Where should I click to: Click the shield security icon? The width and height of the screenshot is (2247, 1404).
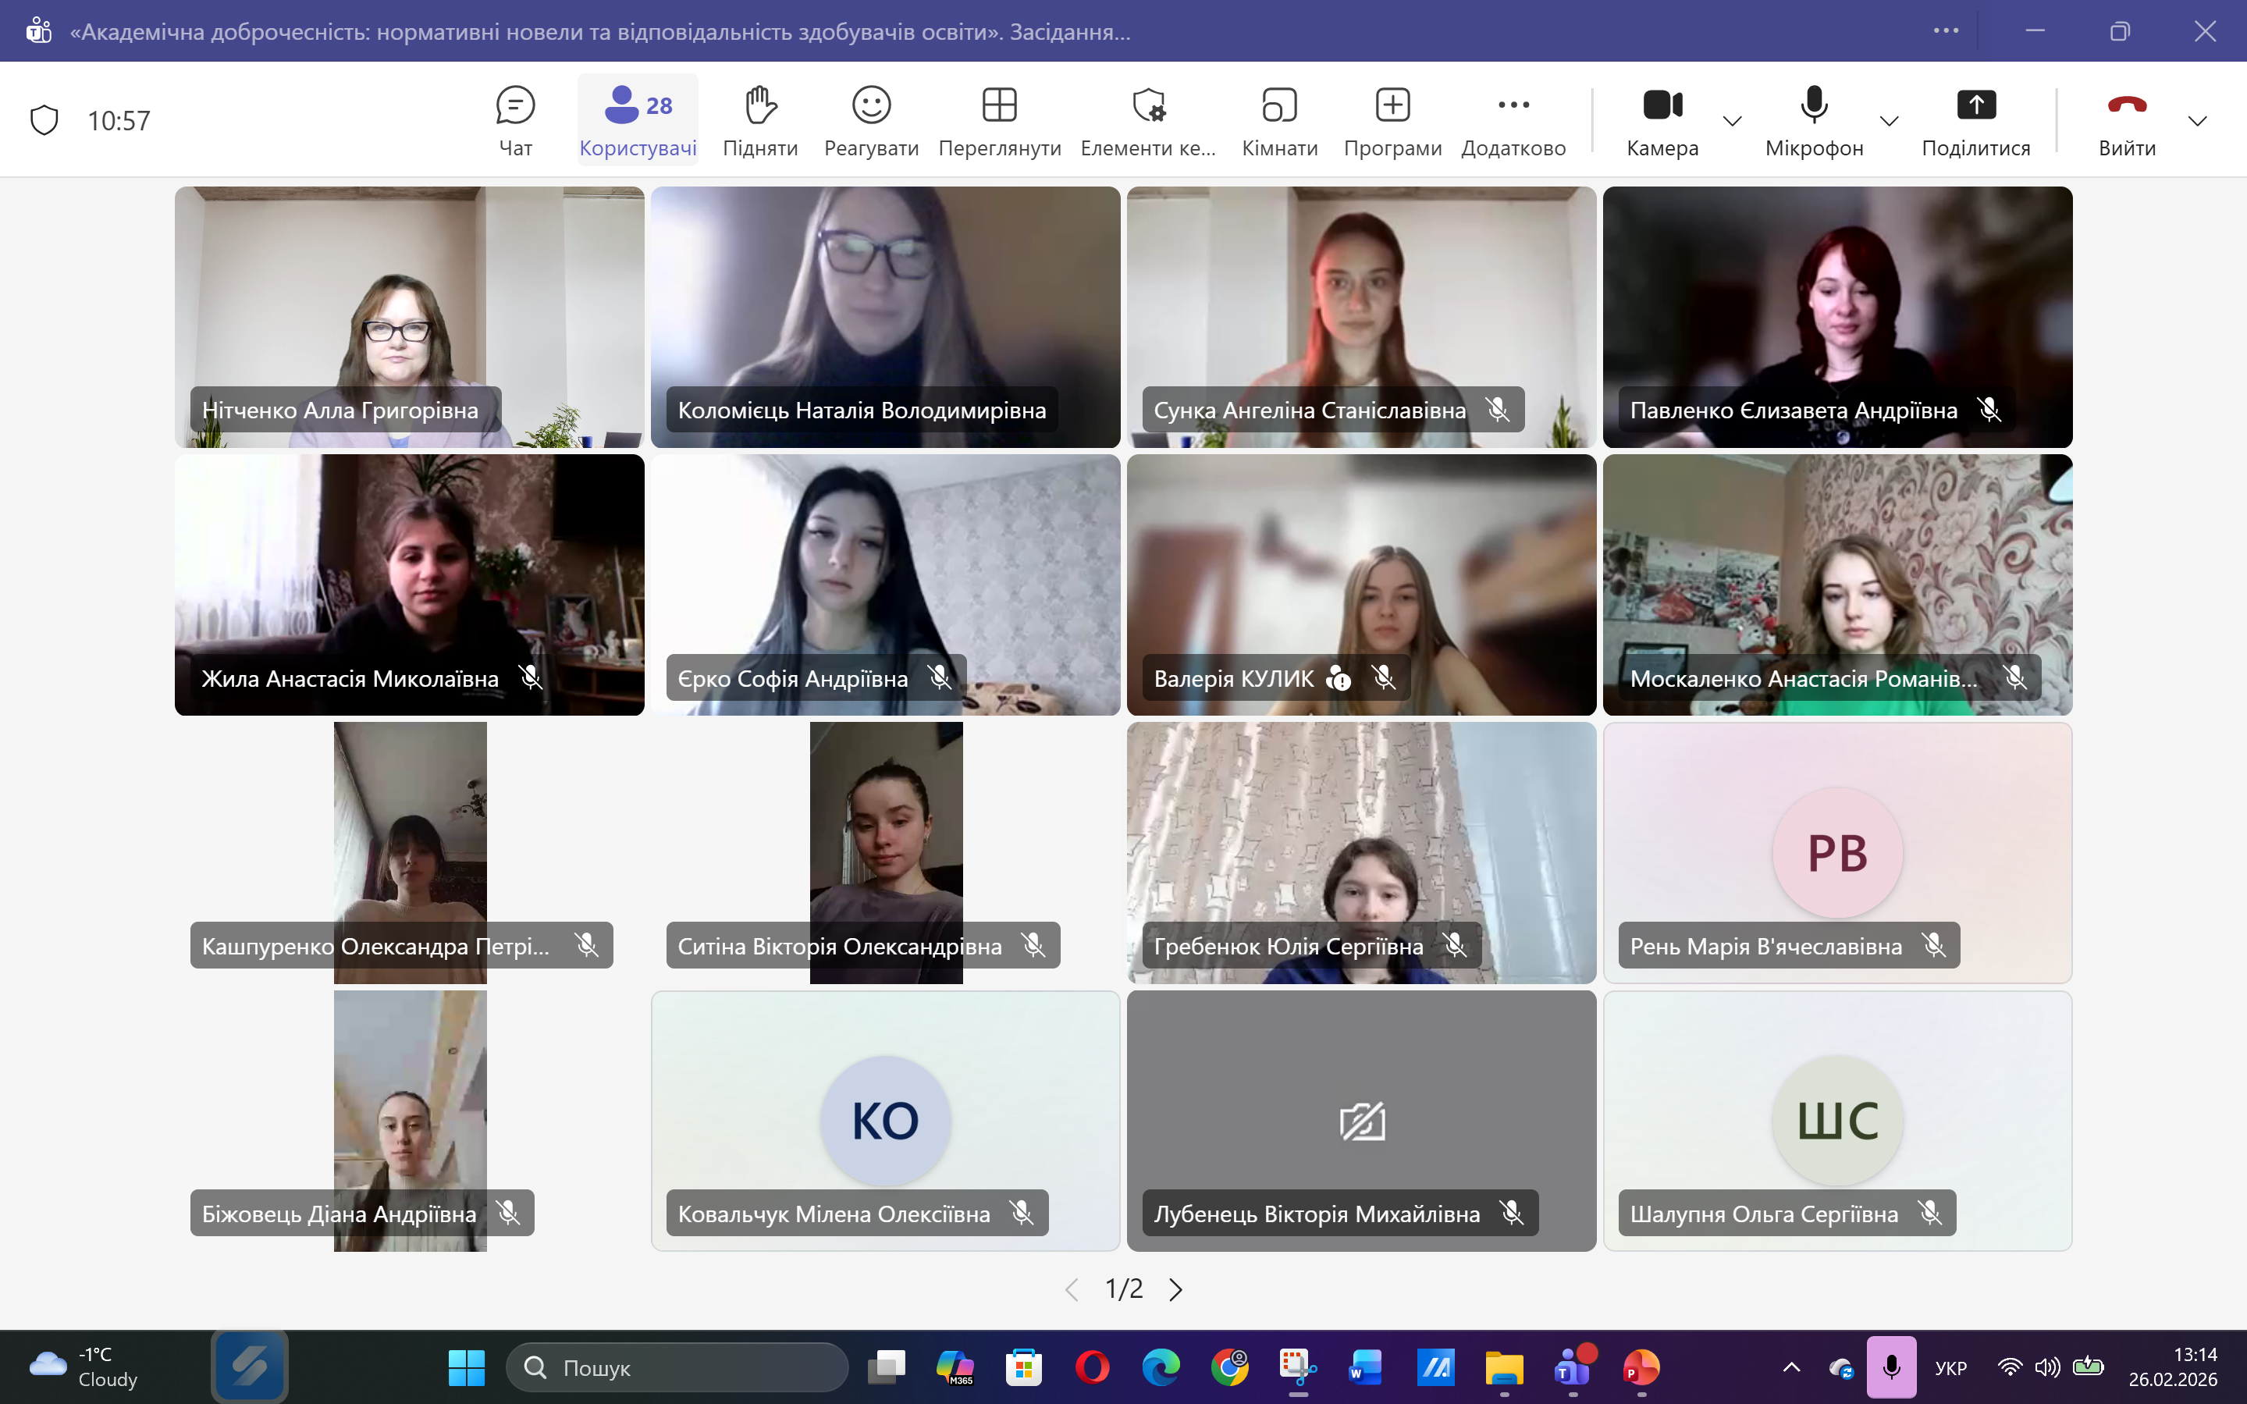44,121
